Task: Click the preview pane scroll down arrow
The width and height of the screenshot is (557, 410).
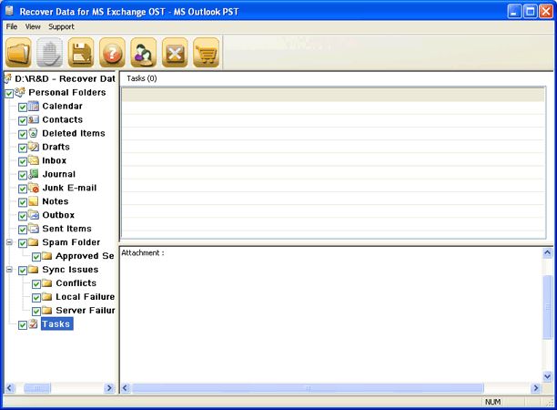Action: coord(547,376)
